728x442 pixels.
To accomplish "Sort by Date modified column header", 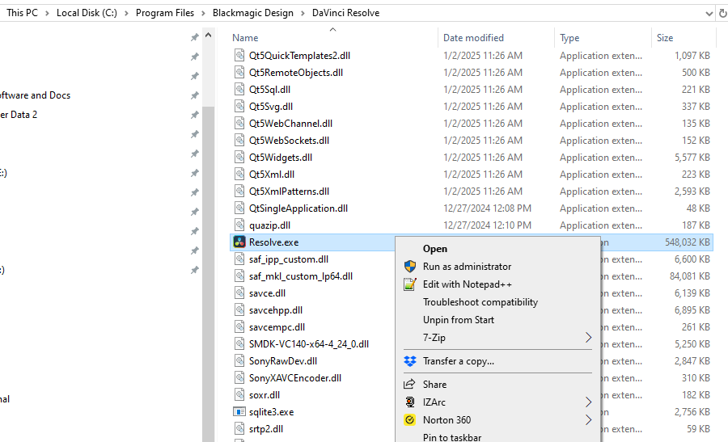I will (x=473, y=38).
